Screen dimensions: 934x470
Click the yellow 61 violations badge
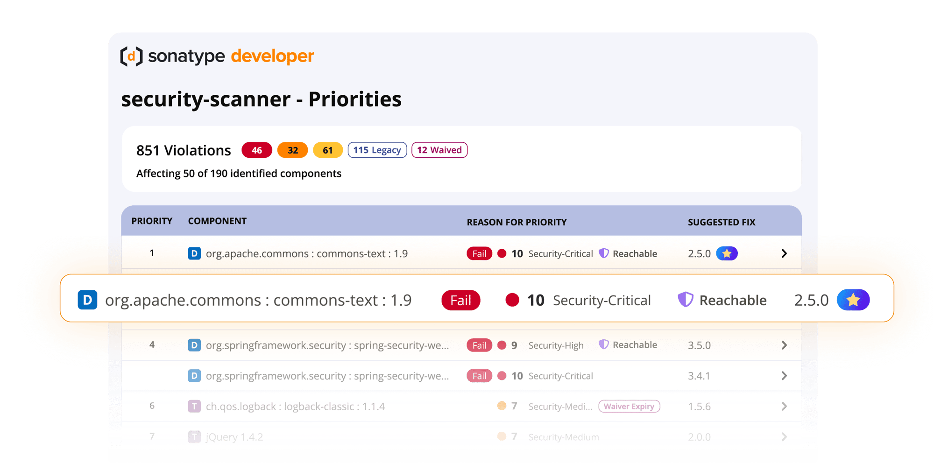tap(328, 150)
